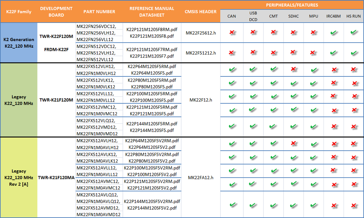Click the USB DCD column header

click(x=253, y=16)
